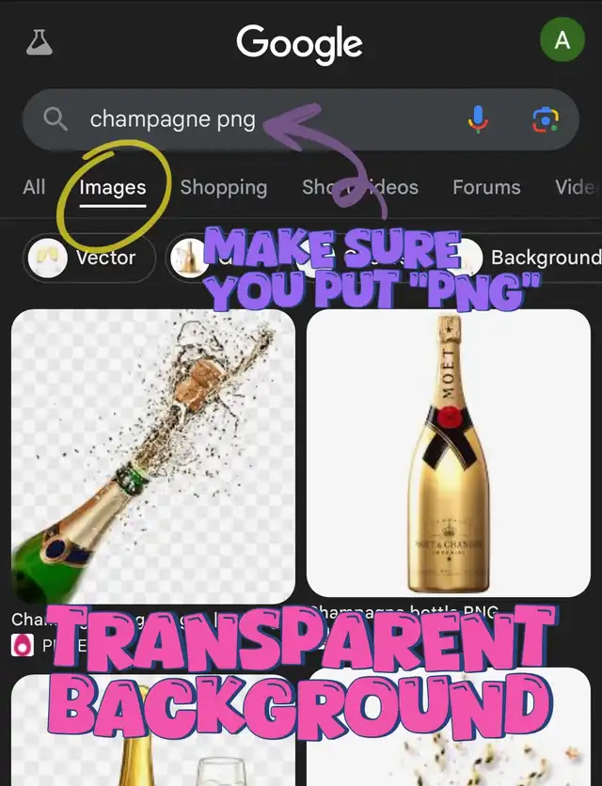Click the pink source site favicon
The image size is (602, 786).
coord(23,645)
